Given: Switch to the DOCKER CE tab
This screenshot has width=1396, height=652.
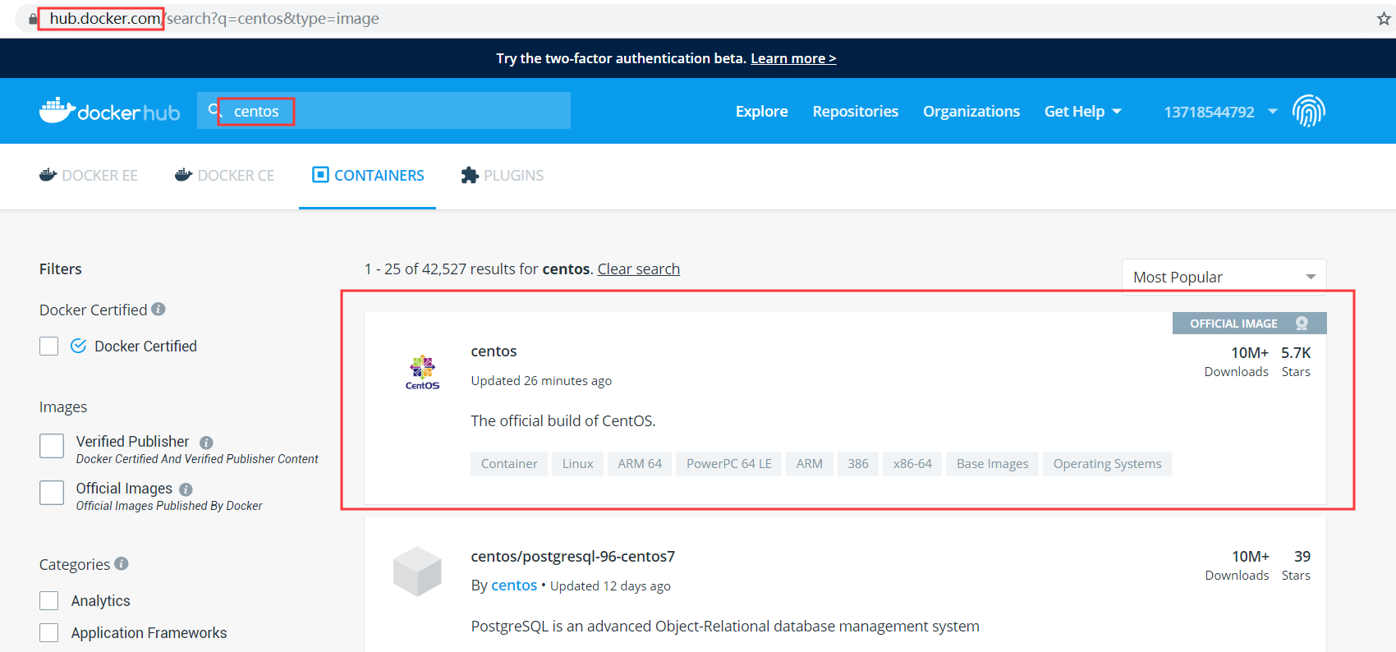Looking at the screenshot, I should [225, 175].
